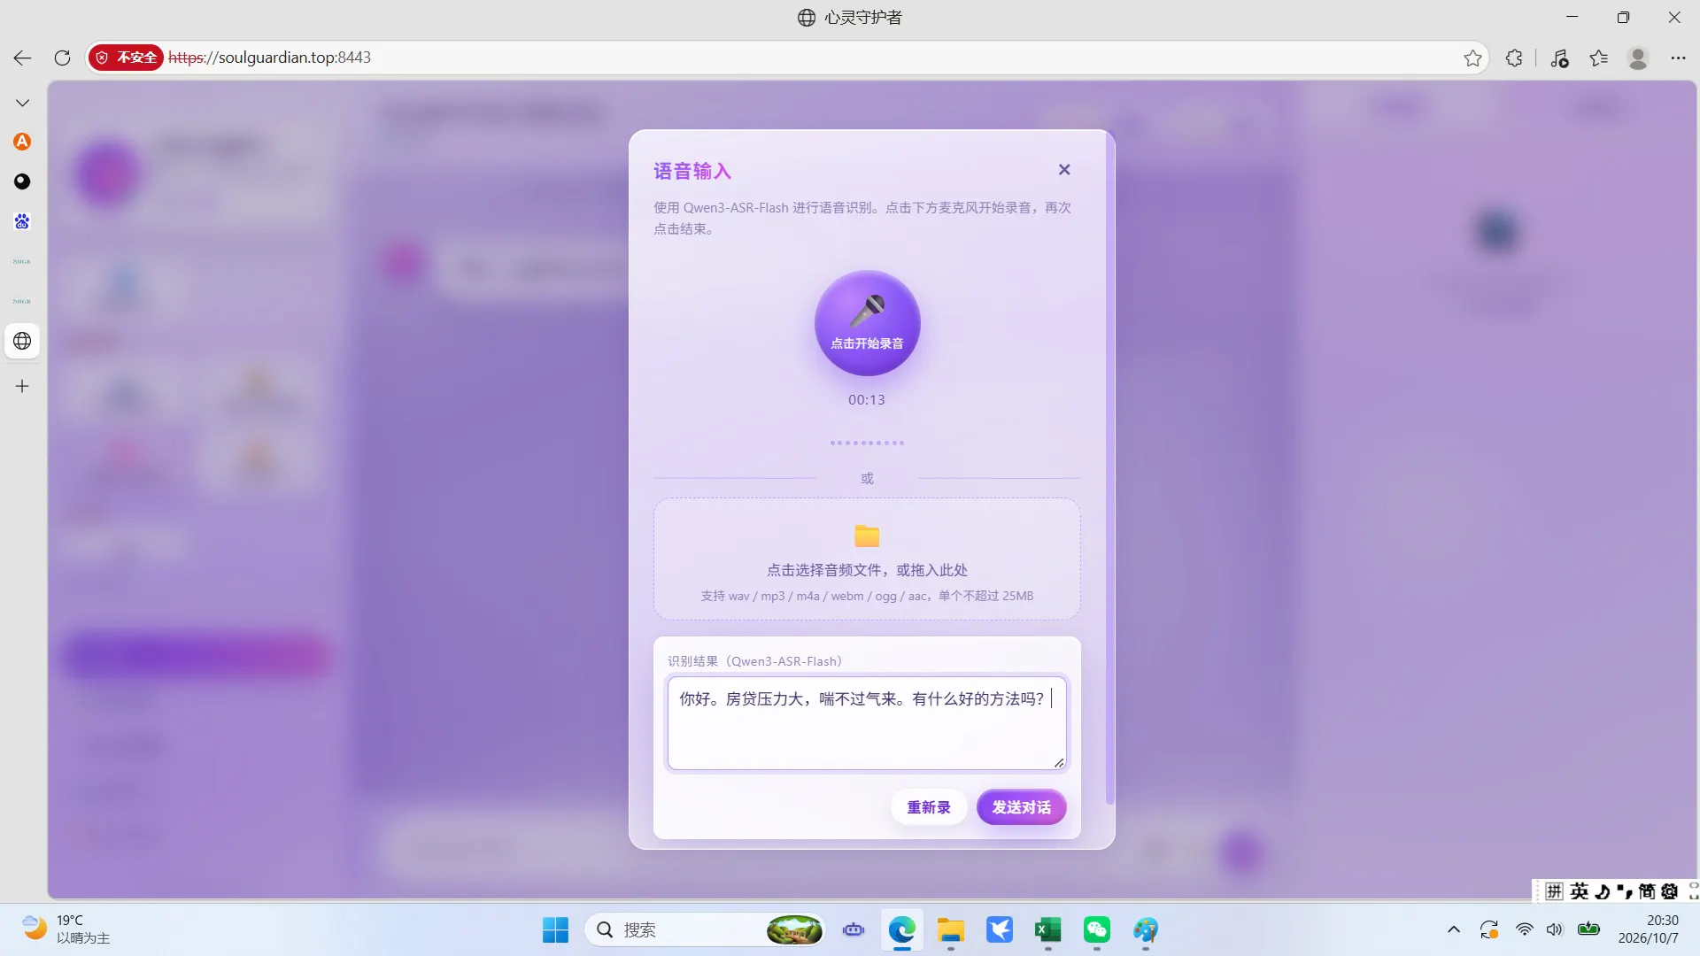1700x956 pixels.
Task: Select the globe 心灵守护者 sidebar tab
Action: (22, 341)
